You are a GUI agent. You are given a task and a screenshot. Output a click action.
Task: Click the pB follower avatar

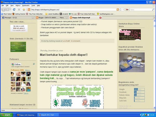[x=13, y=89]
